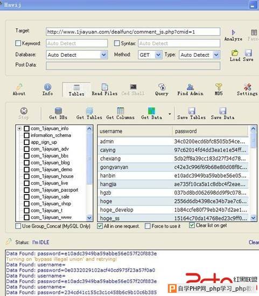
Task: Click the data table scroll down arrow
Action: point(253,218)
